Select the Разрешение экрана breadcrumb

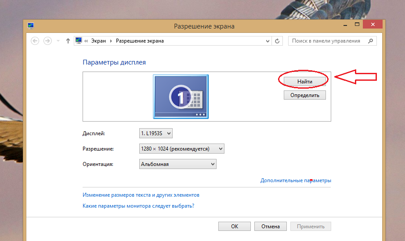[140, 41]
